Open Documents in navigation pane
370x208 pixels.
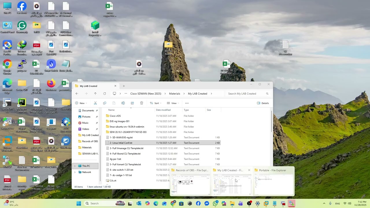pyautogui.click(x=88, y=111)
